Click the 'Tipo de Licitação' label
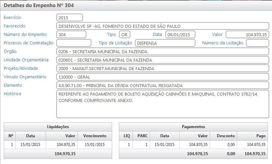The width and height of the screenshot is (272, 164). [115, 43]
